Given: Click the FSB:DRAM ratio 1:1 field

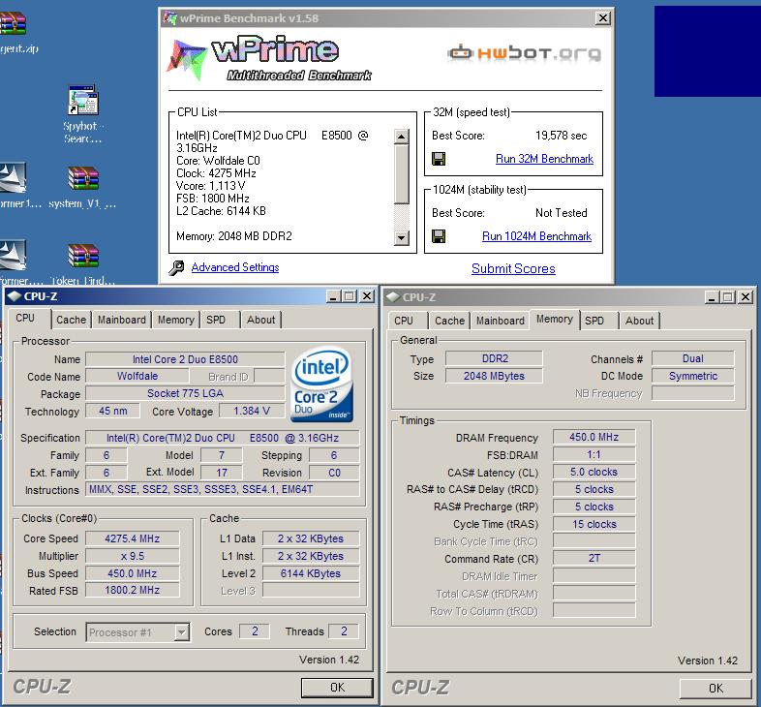Looking at the screenshot, I should (594, 454).
